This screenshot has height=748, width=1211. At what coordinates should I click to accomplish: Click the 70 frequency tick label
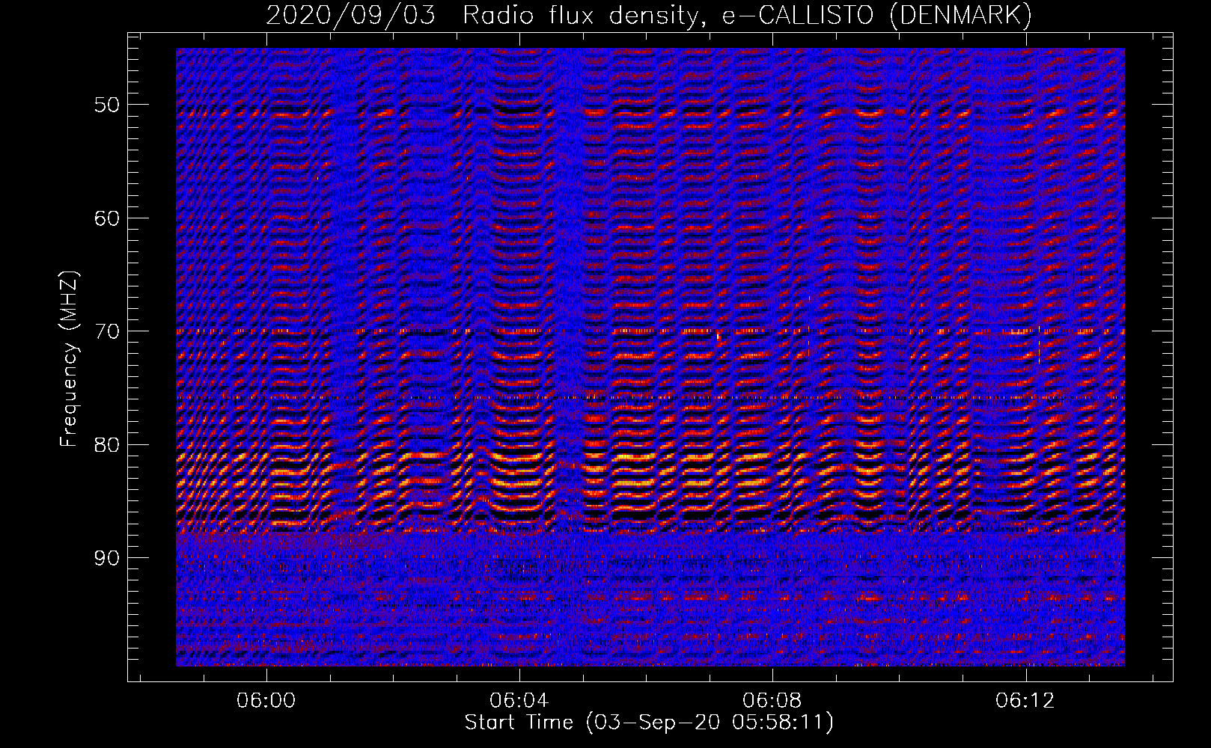[x=107, y=331]
